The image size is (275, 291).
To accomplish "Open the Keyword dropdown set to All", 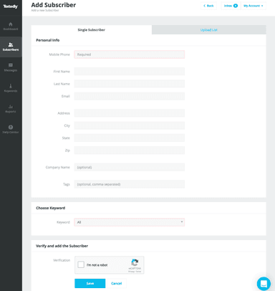I will pyautogui.click(x=130, y=222).
